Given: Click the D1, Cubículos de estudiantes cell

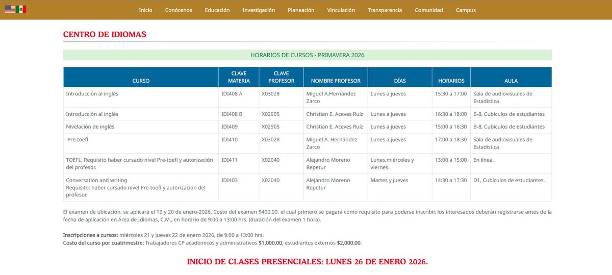Looking at the screenshot, I should pos(511,188).
